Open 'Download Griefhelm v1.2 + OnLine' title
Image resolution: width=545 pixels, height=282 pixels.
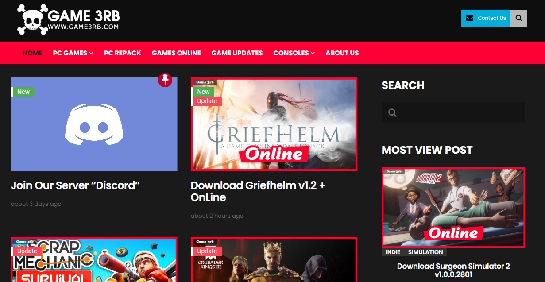258,191
